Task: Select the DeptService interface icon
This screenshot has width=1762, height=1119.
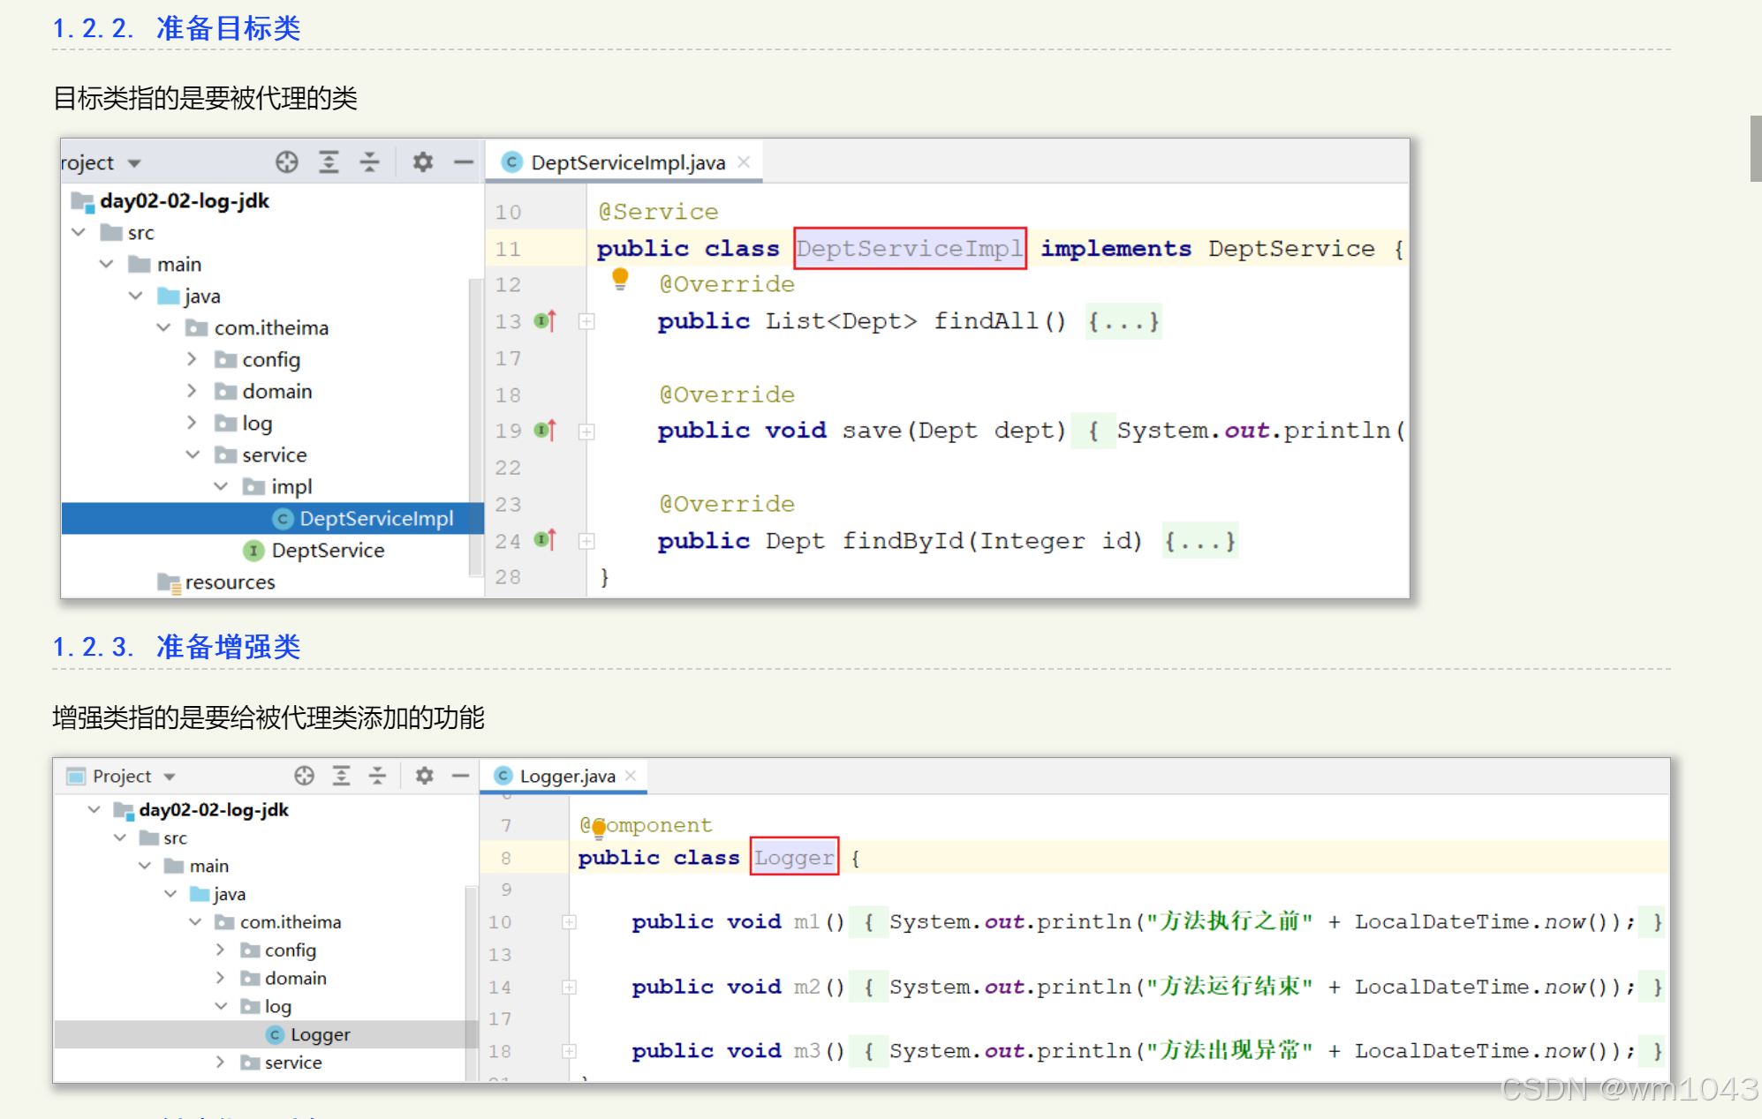Action: pyautogui.click(x=253, y=550)
